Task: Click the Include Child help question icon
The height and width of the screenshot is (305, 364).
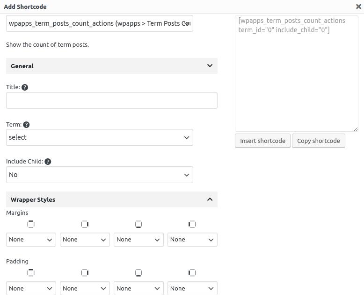Action: pos(48,162)
